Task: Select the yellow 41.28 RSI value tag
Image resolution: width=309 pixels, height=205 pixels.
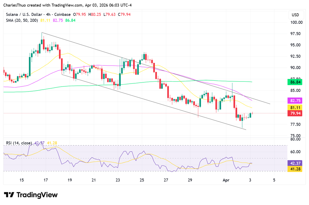Action: click(296, 169)
